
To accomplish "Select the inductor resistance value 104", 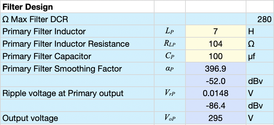I will coord(216,44).
